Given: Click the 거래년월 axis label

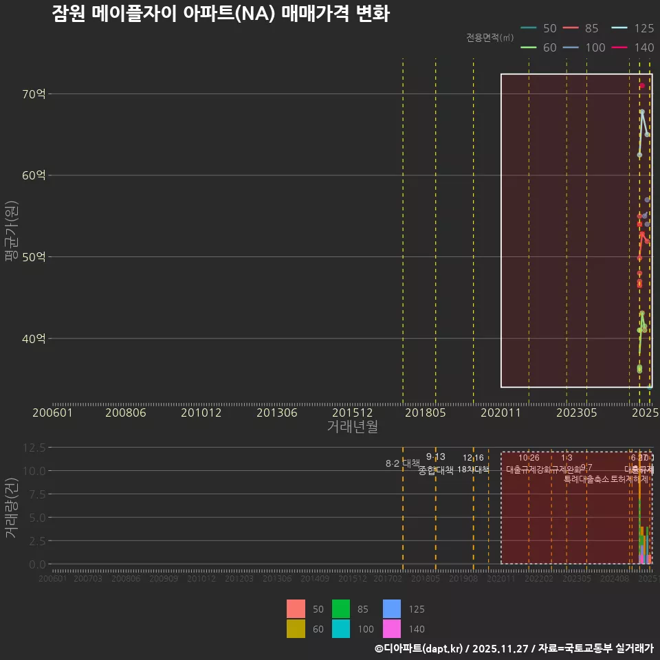Looking at the screenshot, I should coord(352,427).
